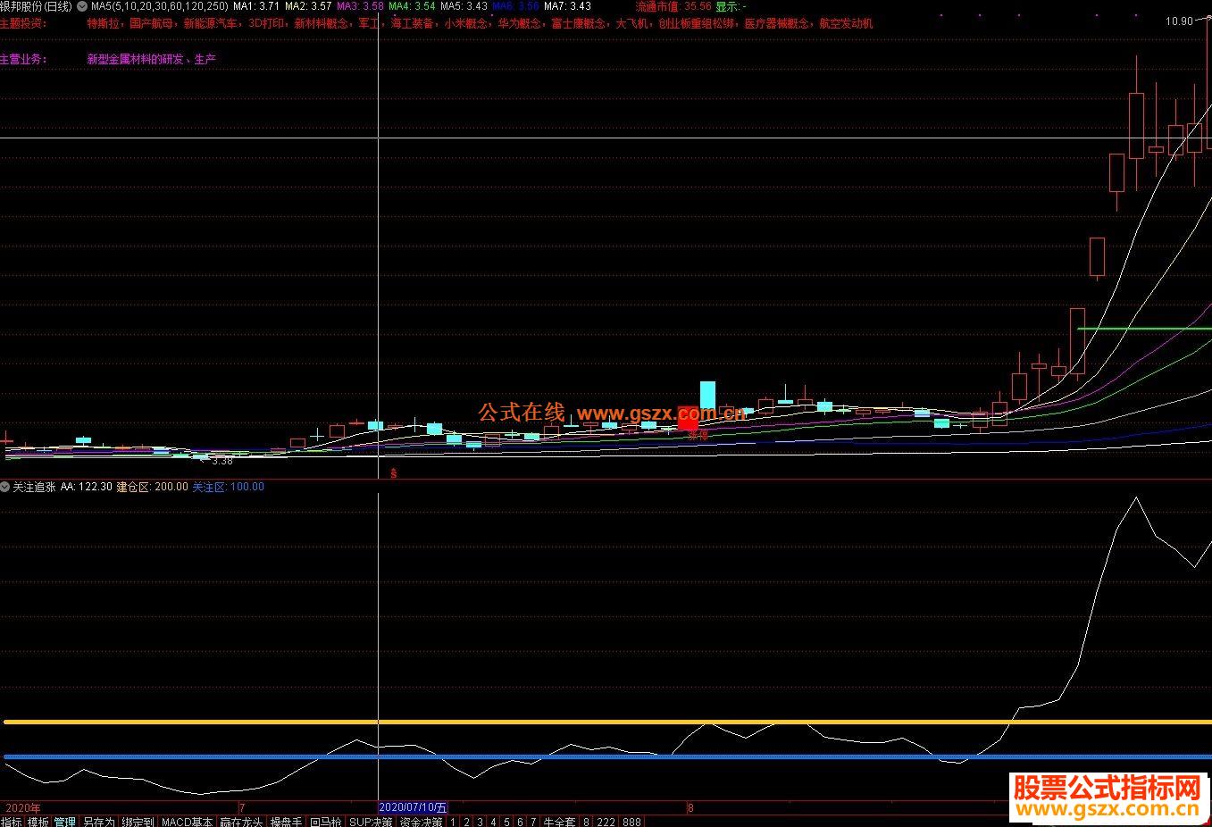This screenshot has height=827, width=1212.
Task: Click the 大飞机 theme tag
Action: click(x=631, y=24)
